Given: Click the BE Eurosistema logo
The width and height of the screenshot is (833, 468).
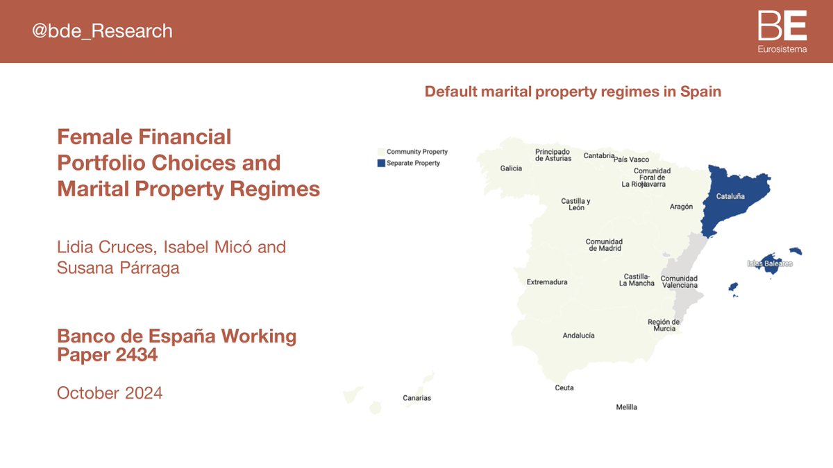Looking at the screenshot, I should click(782, 31).
